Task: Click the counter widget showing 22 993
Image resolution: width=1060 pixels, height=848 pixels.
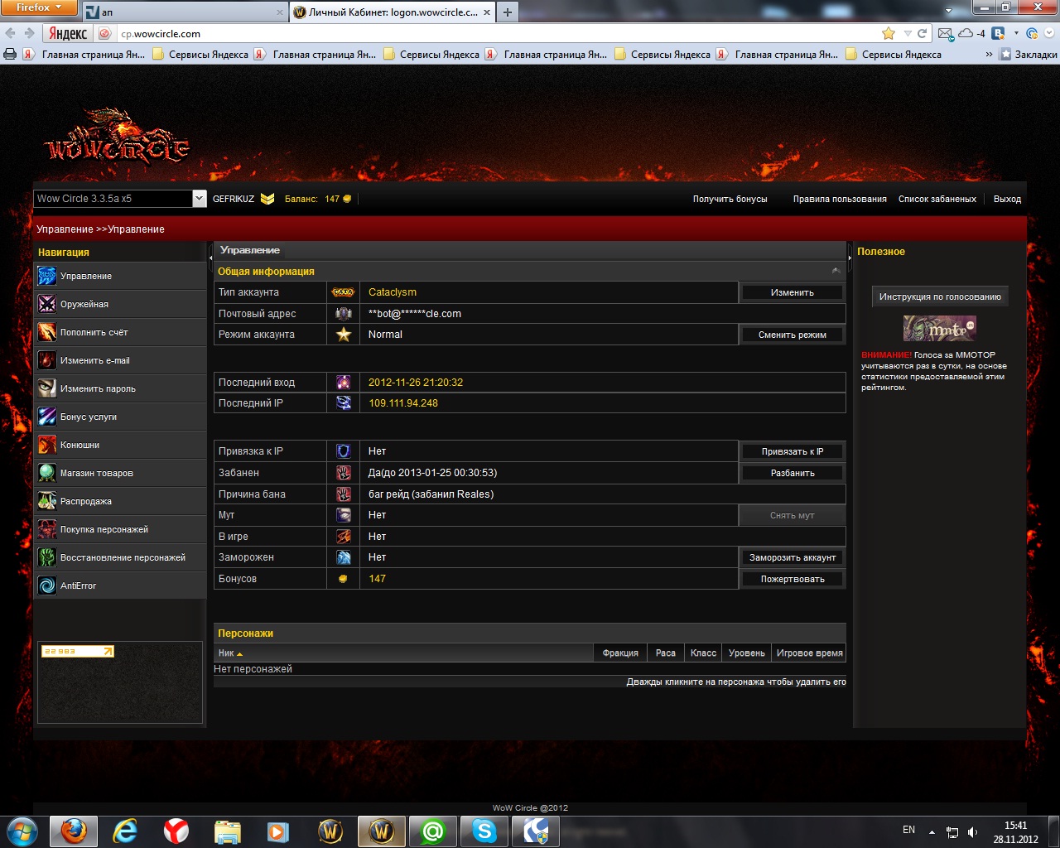Action: click(78, 652)
